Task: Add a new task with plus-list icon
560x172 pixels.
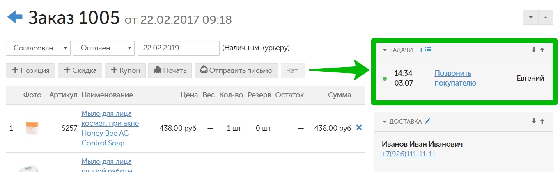Action: pyautogui.click(x=425, y=50)
